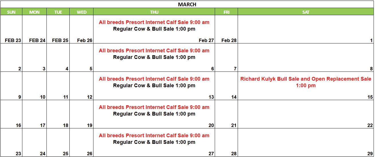The width and height of the screenshot is (375, 157).
Task: Select the THU column header
Action: [x=154, y=12]
